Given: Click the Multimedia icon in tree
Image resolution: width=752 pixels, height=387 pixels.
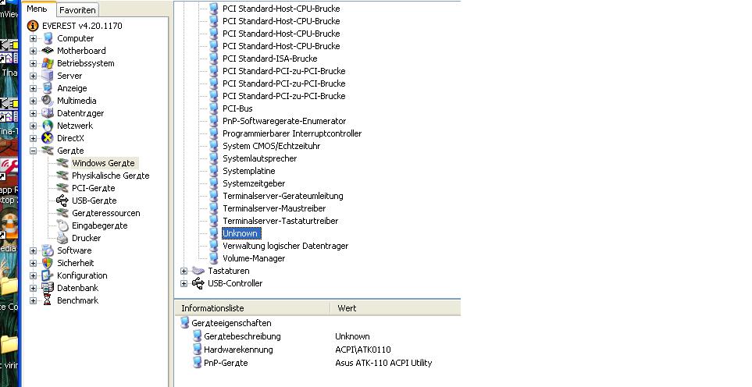Looking at the screenshot, I should tap(48, 101).
